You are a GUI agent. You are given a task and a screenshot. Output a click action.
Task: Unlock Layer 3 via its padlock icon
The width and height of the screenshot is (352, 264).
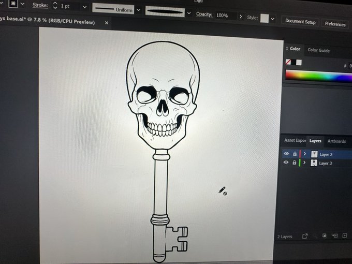[295, 163]
